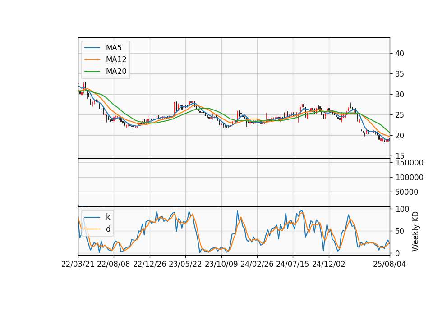Click the price axis value 30
Viewport: 433px width, 311px height.
point(399,95)
